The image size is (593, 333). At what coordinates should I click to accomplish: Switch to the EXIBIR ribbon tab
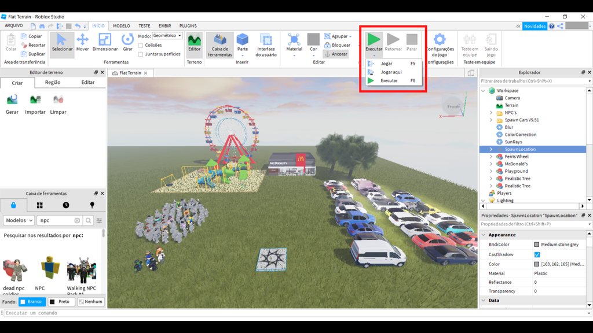164,25
